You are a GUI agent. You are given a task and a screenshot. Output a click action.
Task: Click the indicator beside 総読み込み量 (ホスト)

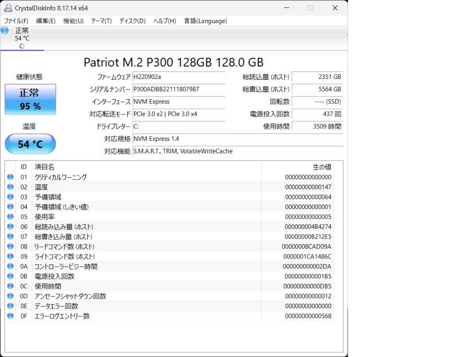(x=10, y=227)
